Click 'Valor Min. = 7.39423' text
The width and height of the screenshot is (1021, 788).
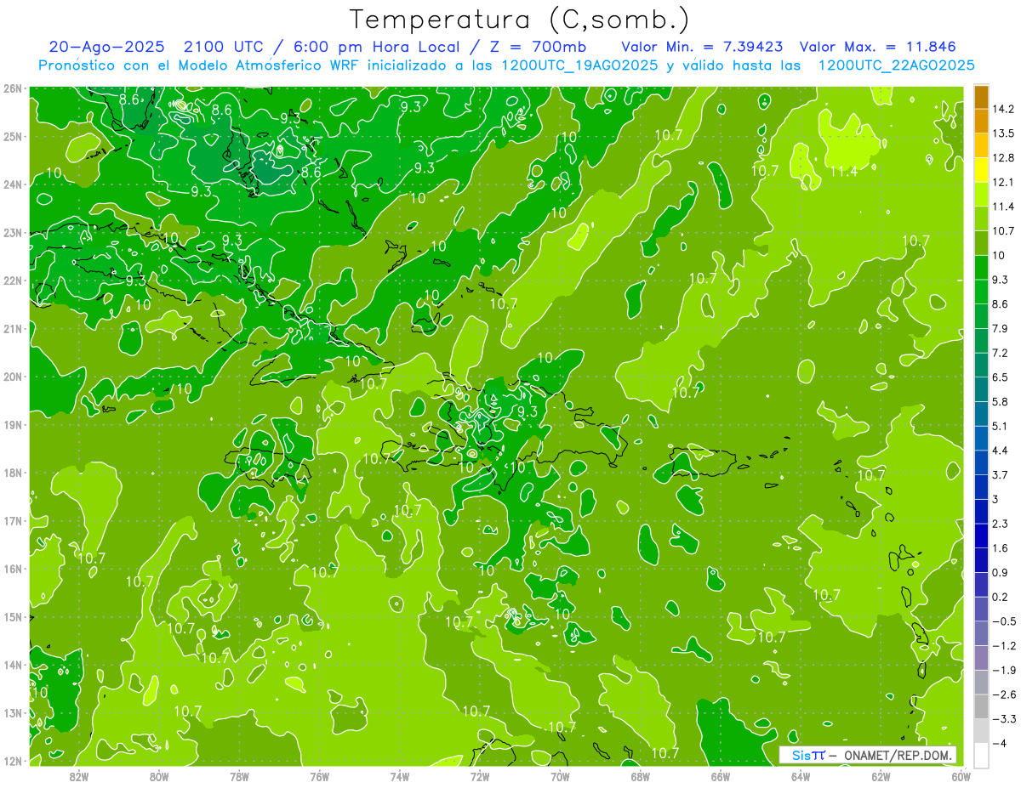tap(702, 47)
